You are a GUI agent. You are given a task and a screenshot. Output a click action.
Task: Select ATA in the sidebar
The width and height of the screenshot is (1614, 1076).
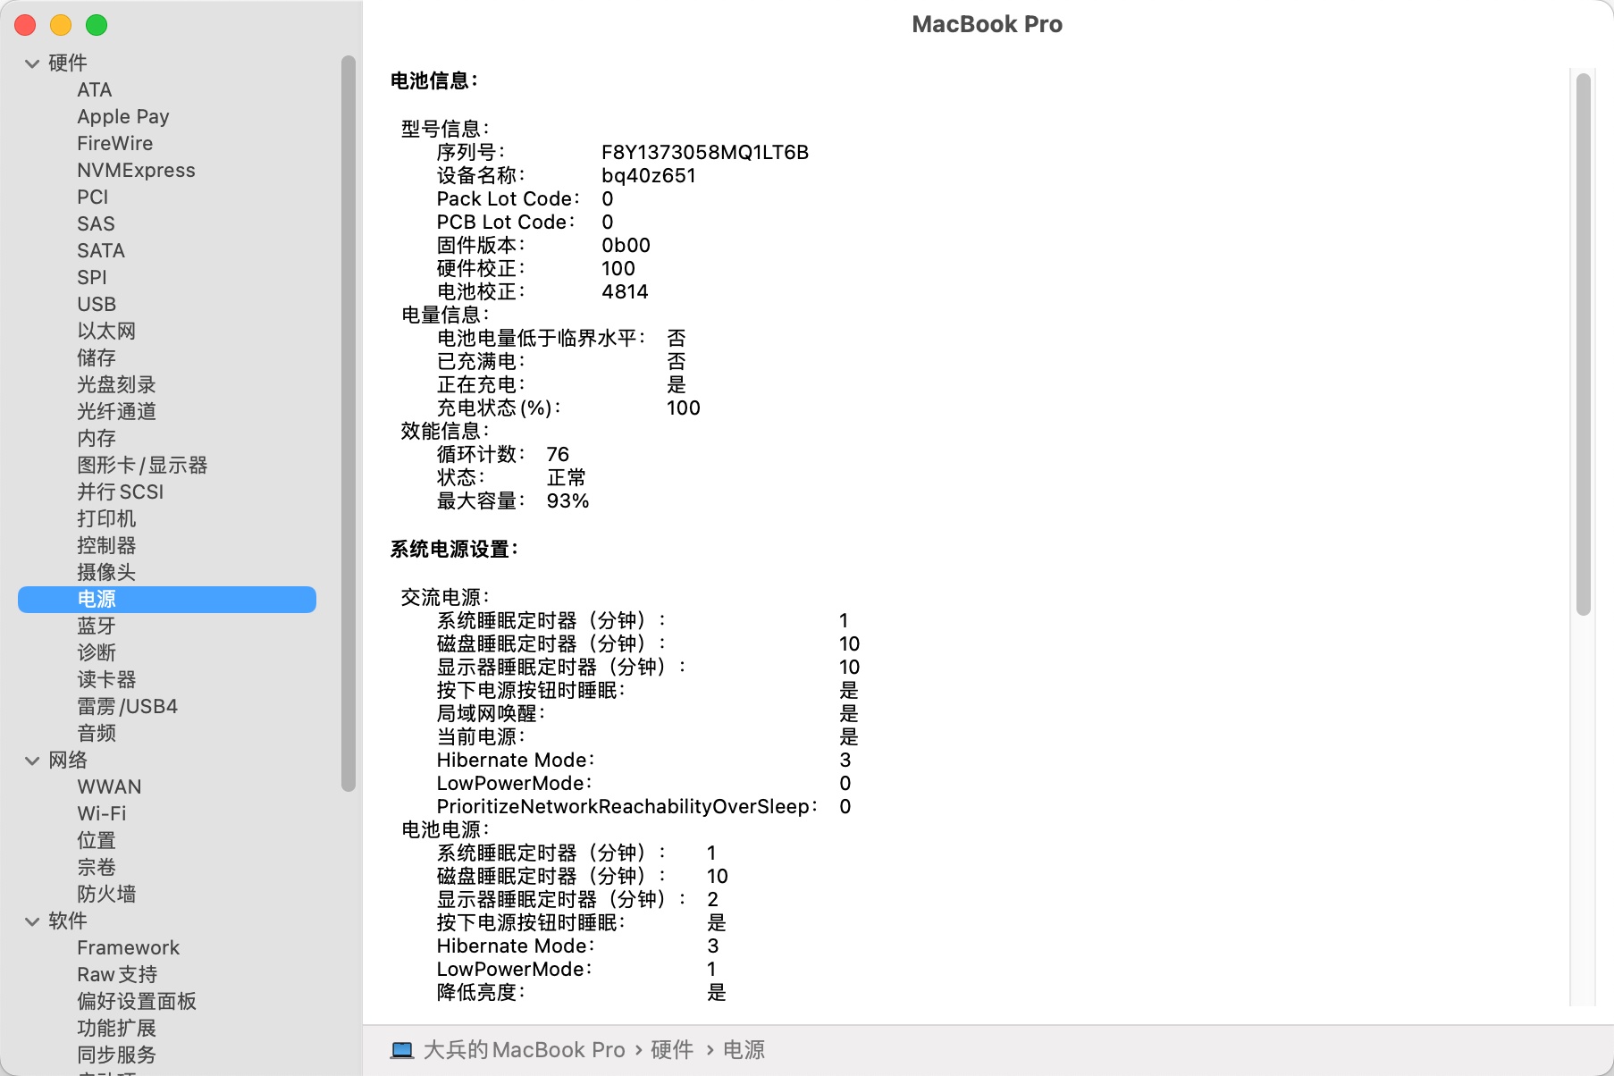pos(95,90)
